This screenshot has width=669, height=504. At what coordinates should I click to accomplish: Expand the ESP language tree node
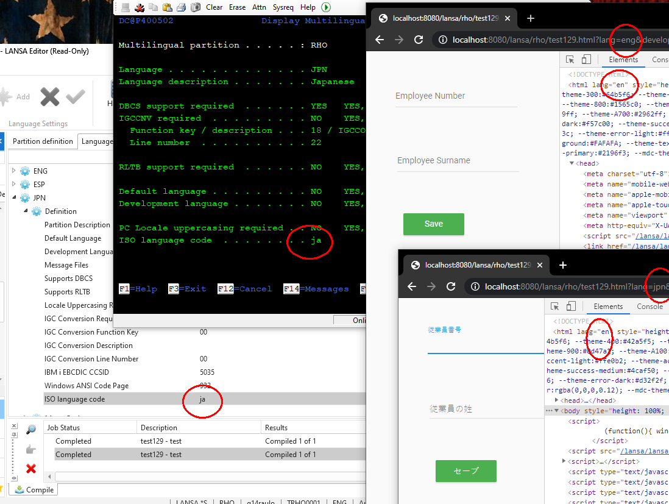click(15, 185)
